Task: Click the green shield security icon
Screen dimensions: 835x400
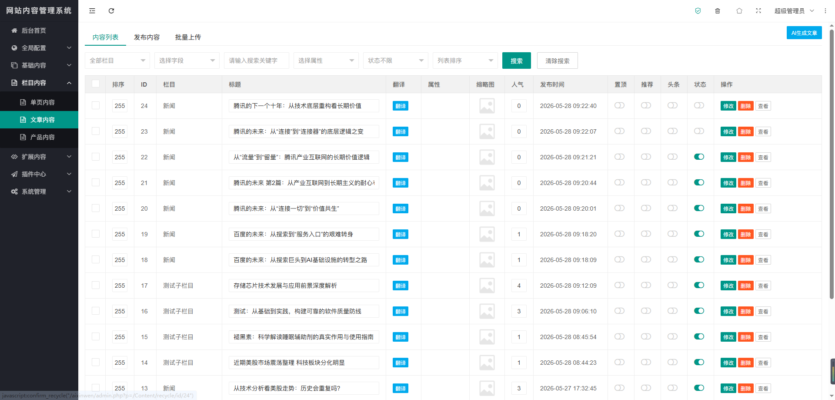Action: pyautogui.click(x=698, y=11)
